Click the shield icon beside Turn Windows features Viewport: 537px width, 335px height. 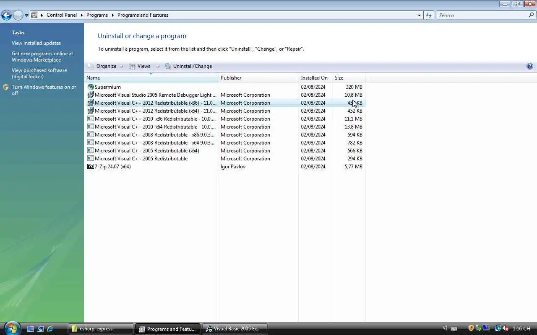[x=6, y=87]
